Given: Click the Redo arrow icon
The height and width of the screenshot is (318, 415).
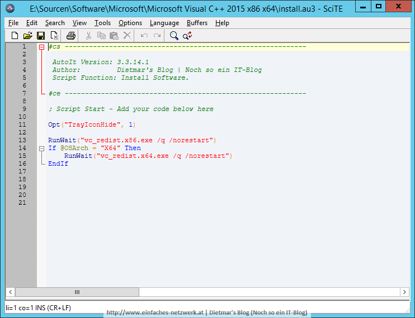Looking at the screenshot, I should 157,35.
